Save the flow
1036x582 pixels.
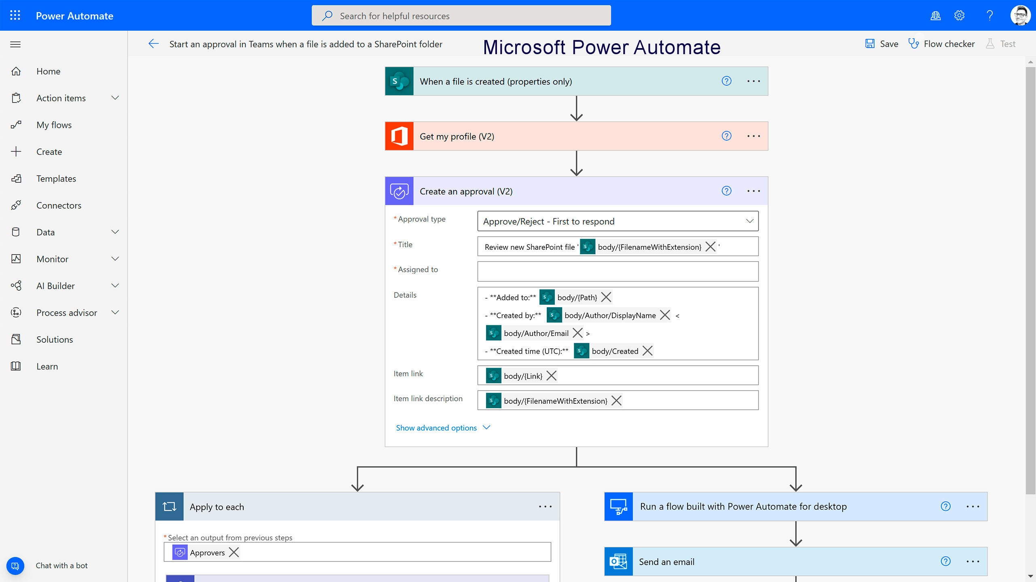pyautogui.click(x=881, y=44)
